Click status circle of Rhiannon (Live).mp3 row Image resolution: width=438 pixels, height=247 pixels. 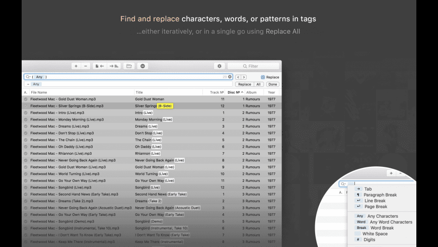click(26, 154)
